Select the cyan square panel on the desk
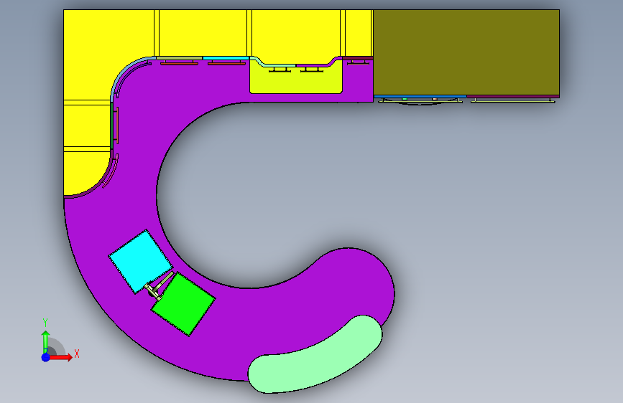This screenshot has width=623, height=403. coord(141,262)
